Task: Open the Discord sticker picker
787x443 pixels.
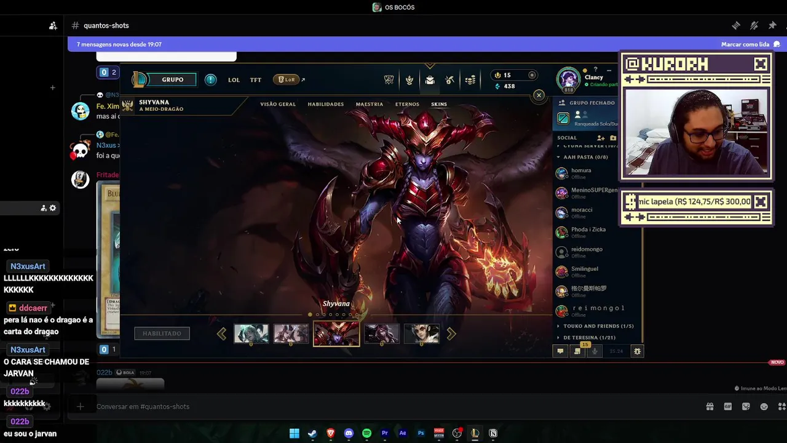Action: 746,407
